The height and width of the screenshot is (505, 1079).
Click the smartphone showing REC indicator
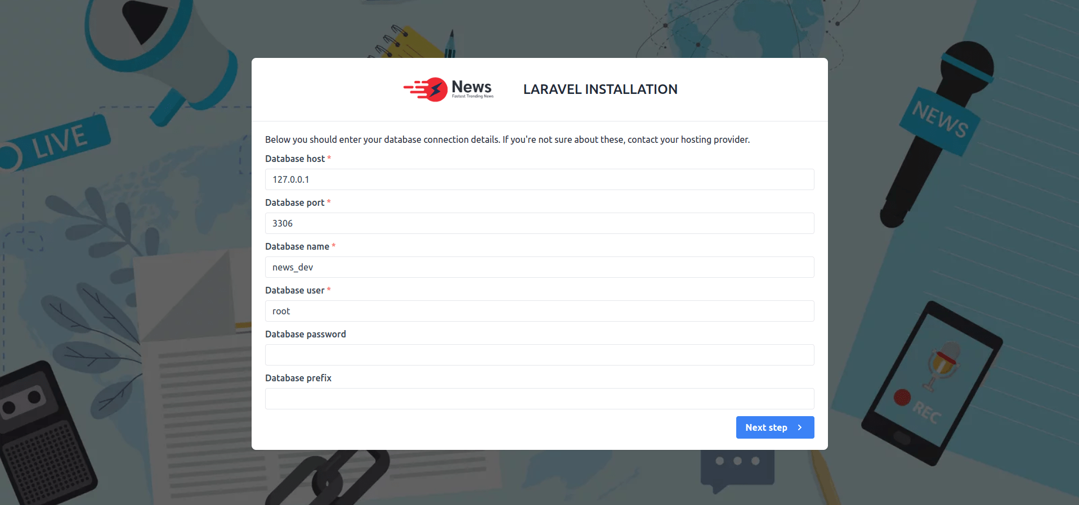coord(932,382)
